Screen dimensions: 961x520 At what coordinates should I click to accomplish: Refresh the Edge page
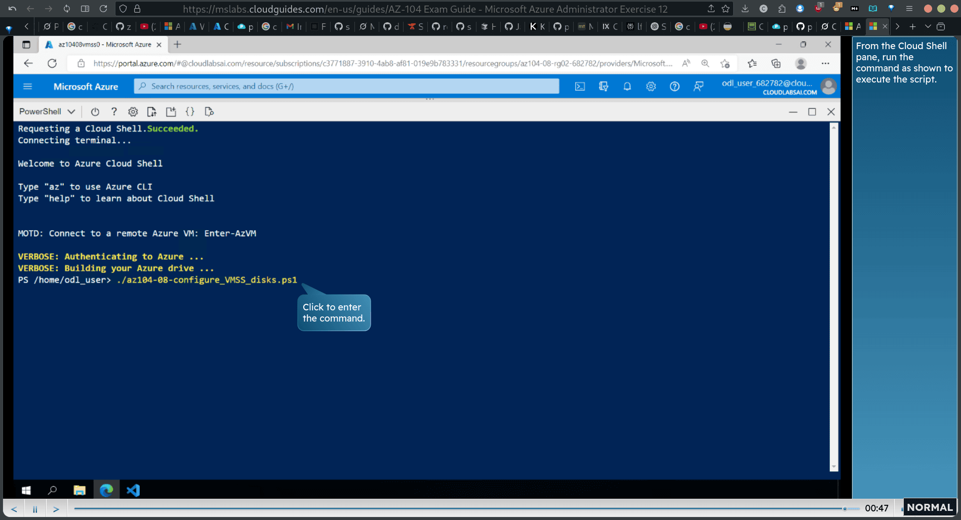click(52, 63)
